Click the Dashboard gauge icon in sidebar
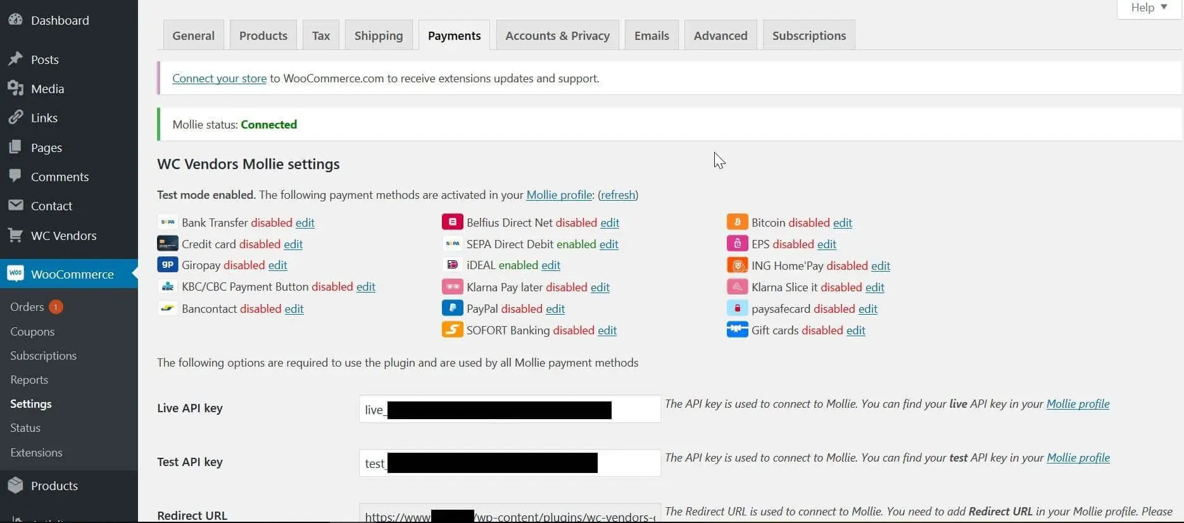This screenshot has width=1184, height=523. click(15, 20)
